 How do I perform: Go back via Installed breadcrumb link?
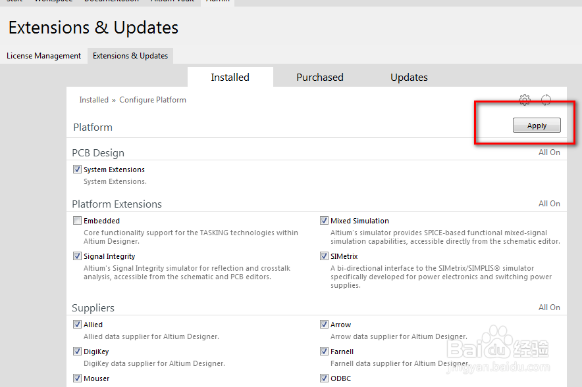(94, 100)
